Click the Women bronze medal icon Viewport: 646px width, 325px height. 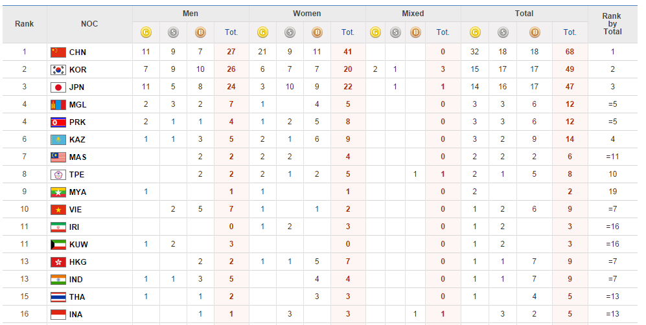pyautogui.click(x=317, y=32)
